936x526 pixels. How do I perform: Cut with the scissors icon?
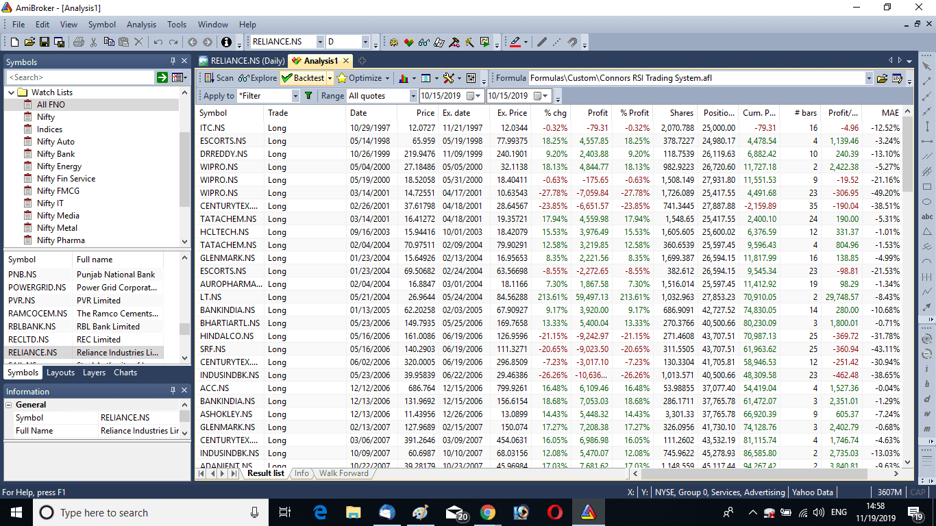(x=94, y=42)
